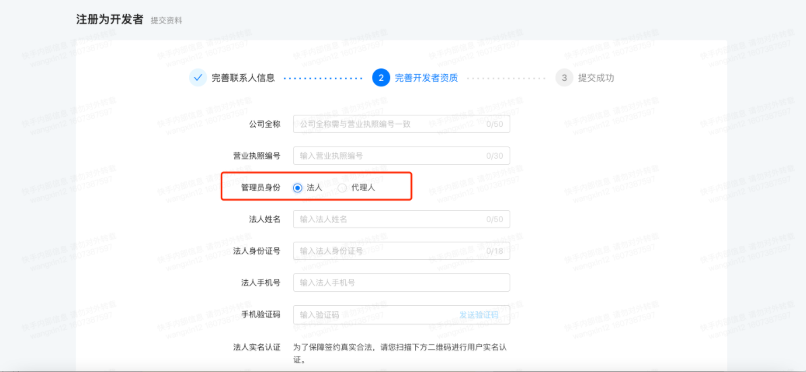Click the 提交资料 subtitle text
The height and width of the screenshot is (372, 806).
pyautogui.click(x=167, y=20)
